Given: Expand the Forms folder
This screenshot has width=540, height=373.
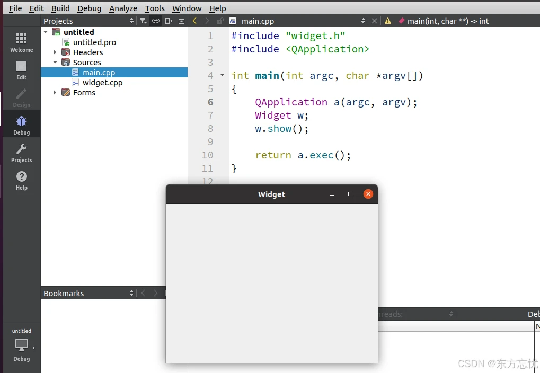Looking at the screenshot, I should 55,93.
